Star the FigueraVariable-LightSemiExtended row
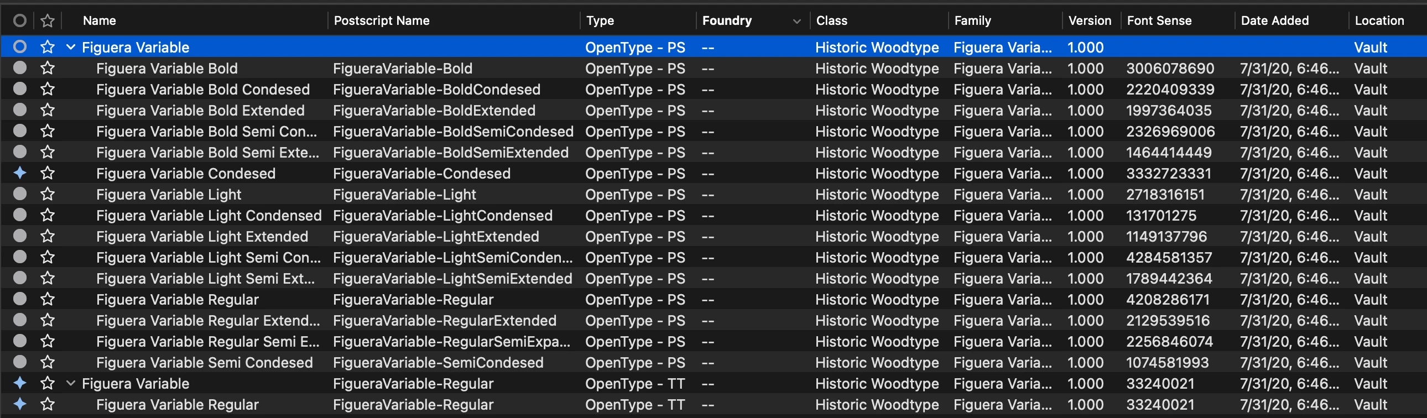 (x=48, y=279)
